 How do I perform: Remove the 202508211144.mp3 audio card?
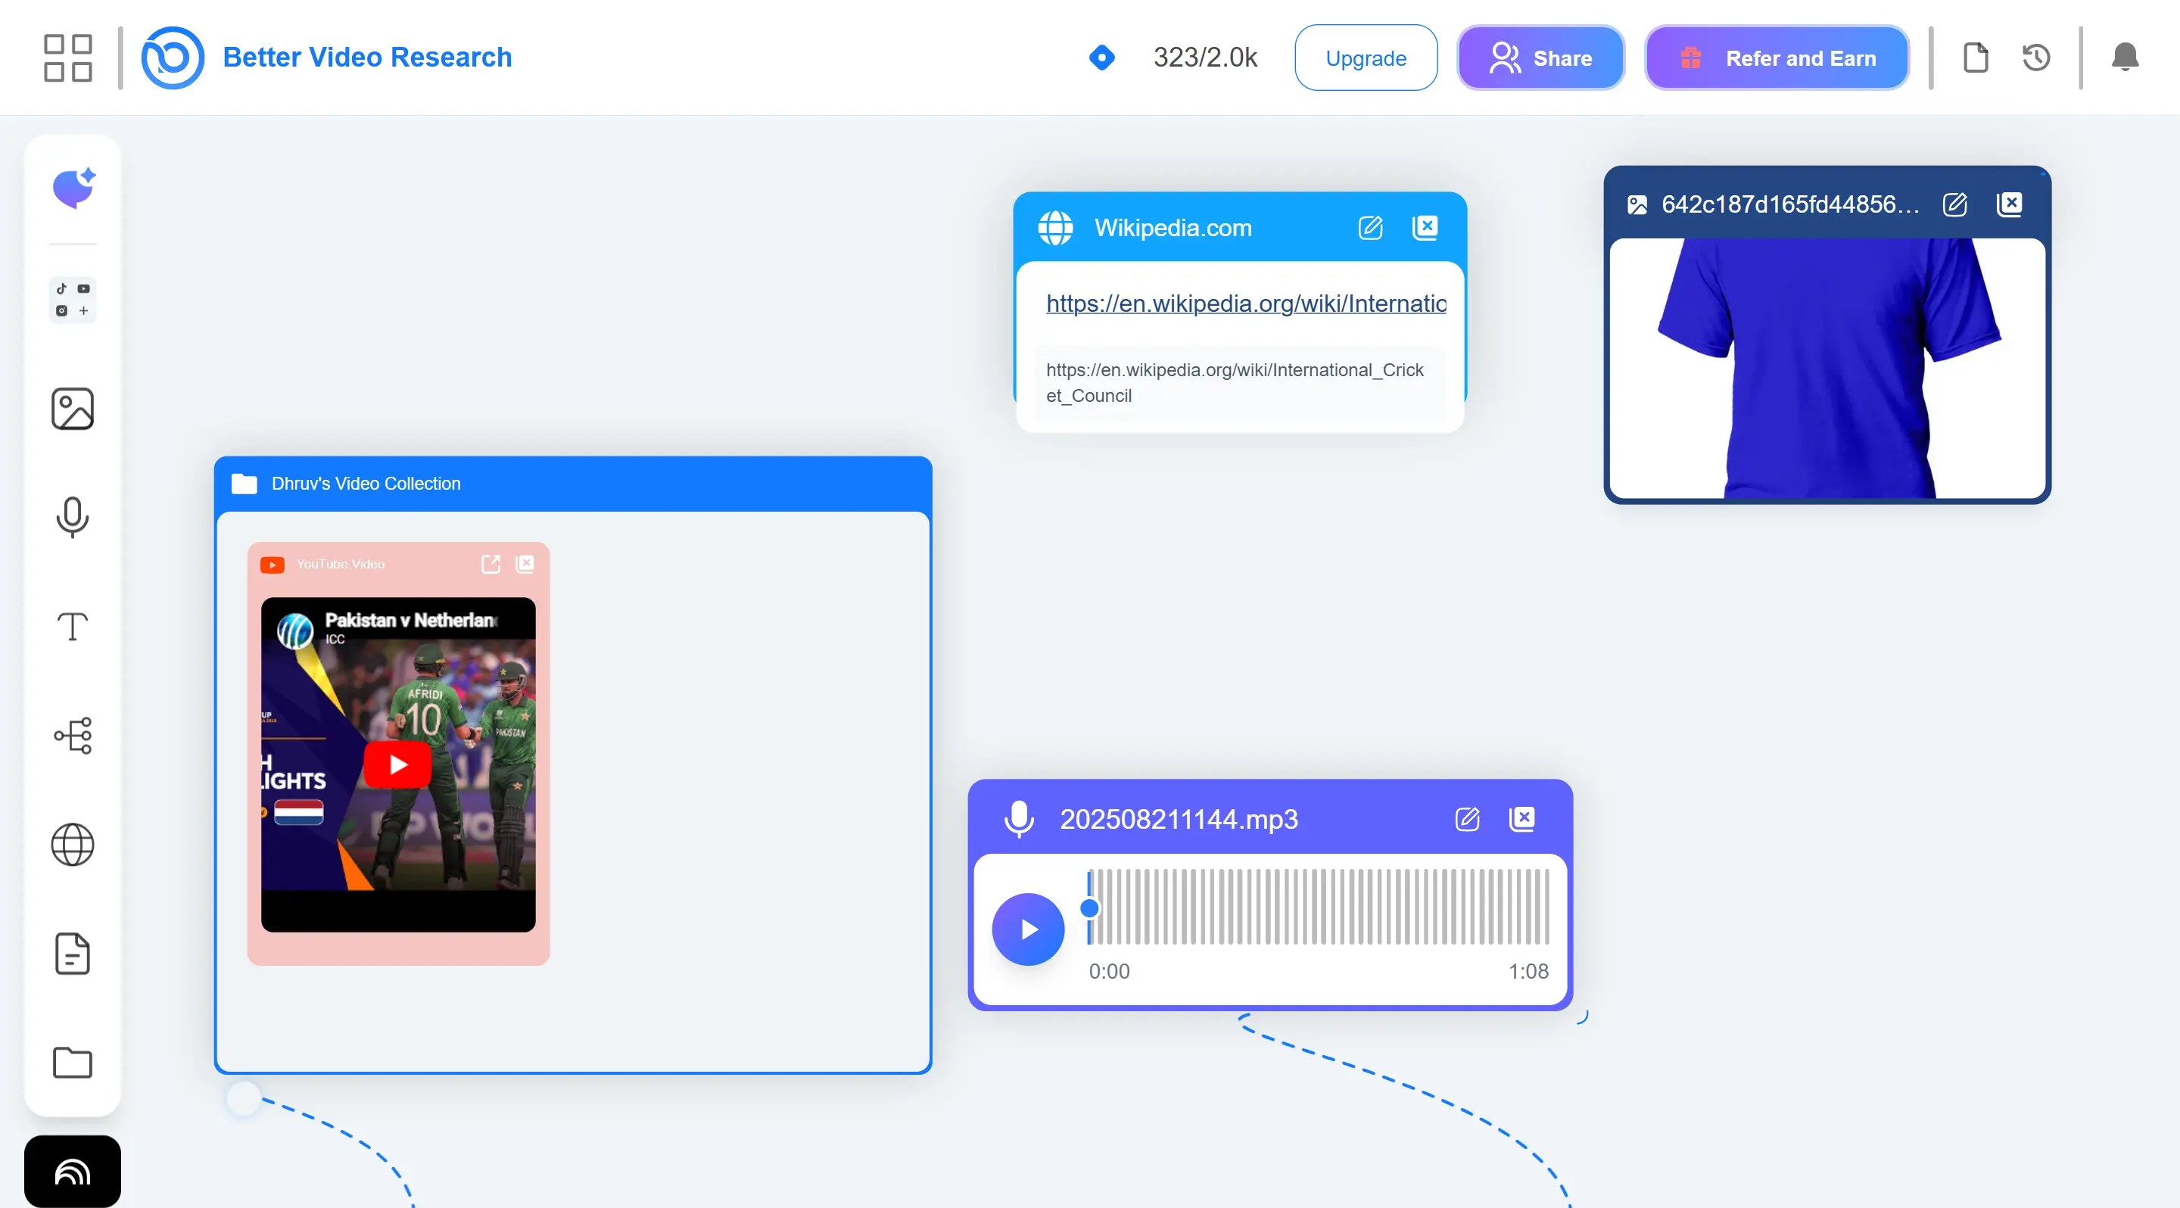point(1522,818)
